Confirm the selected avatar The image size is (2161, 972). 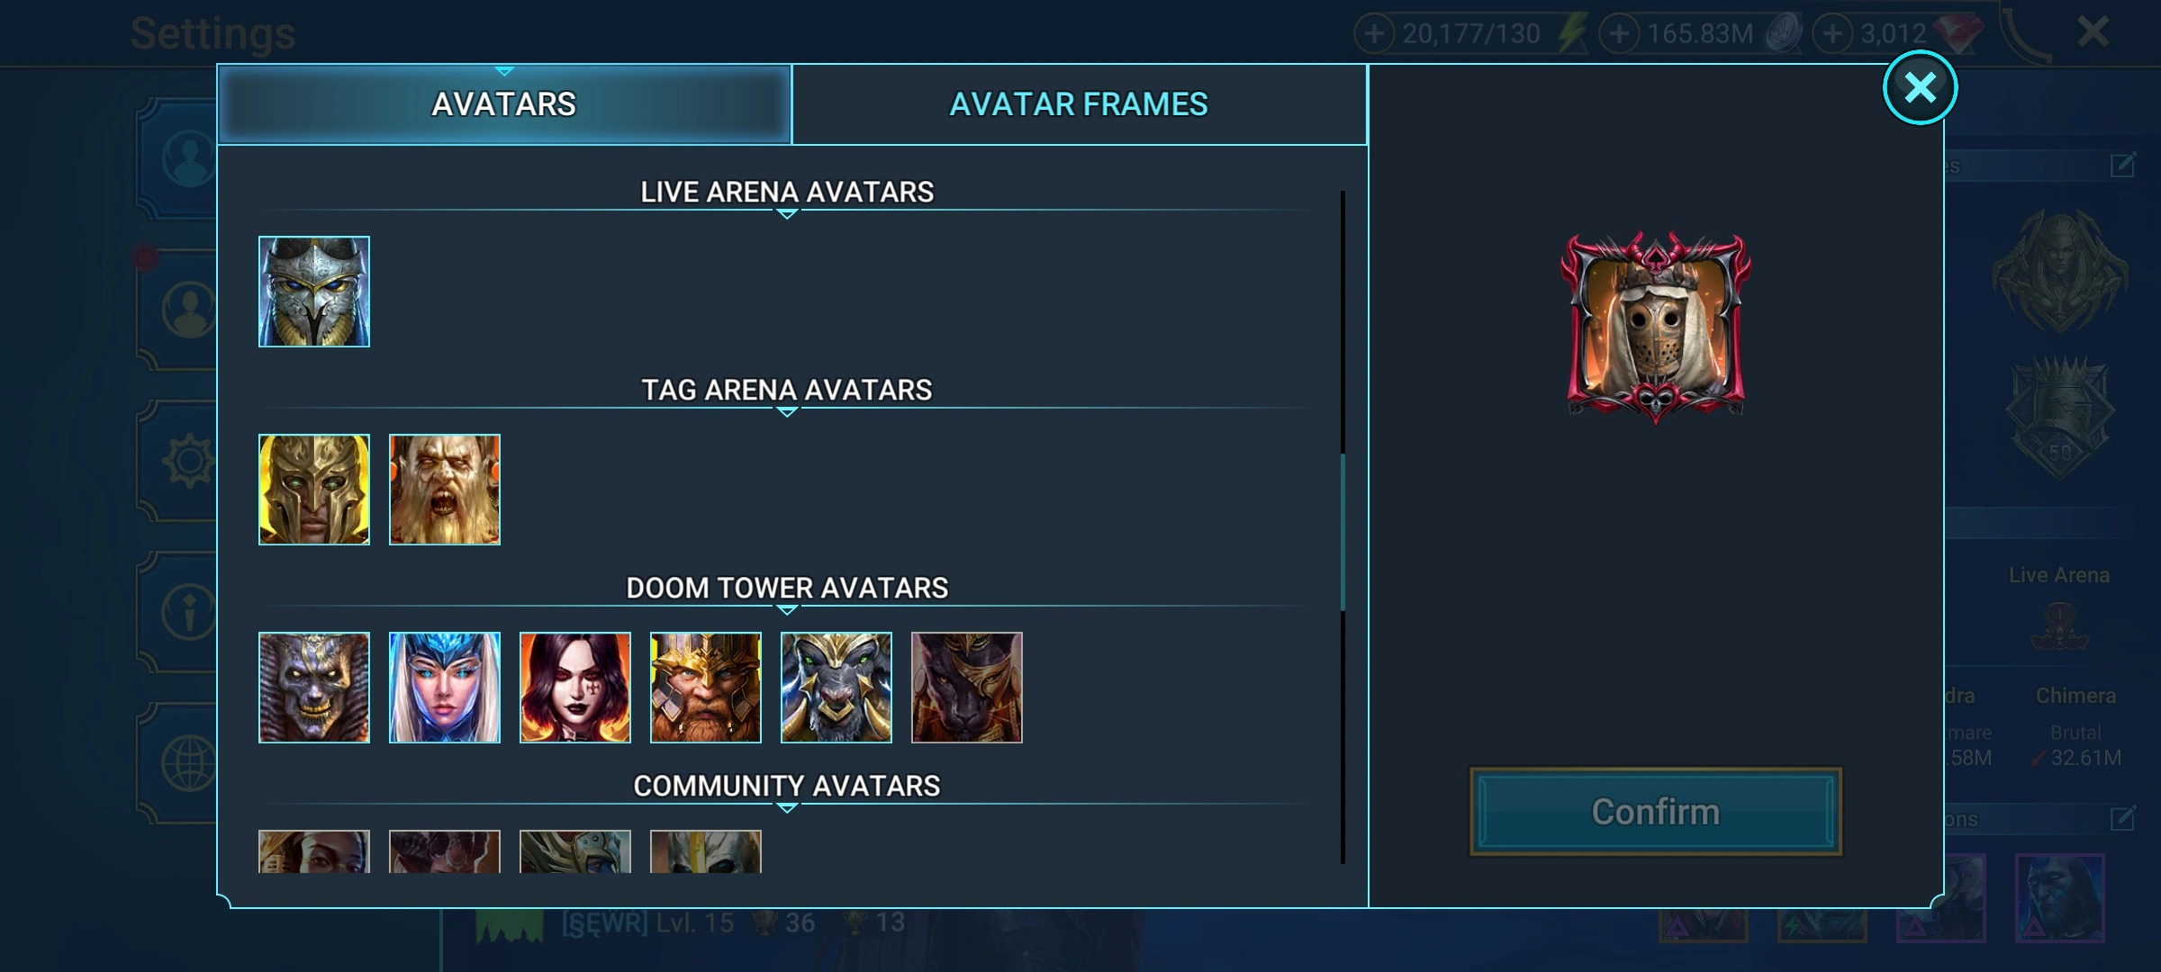(x=1656, y=812)
